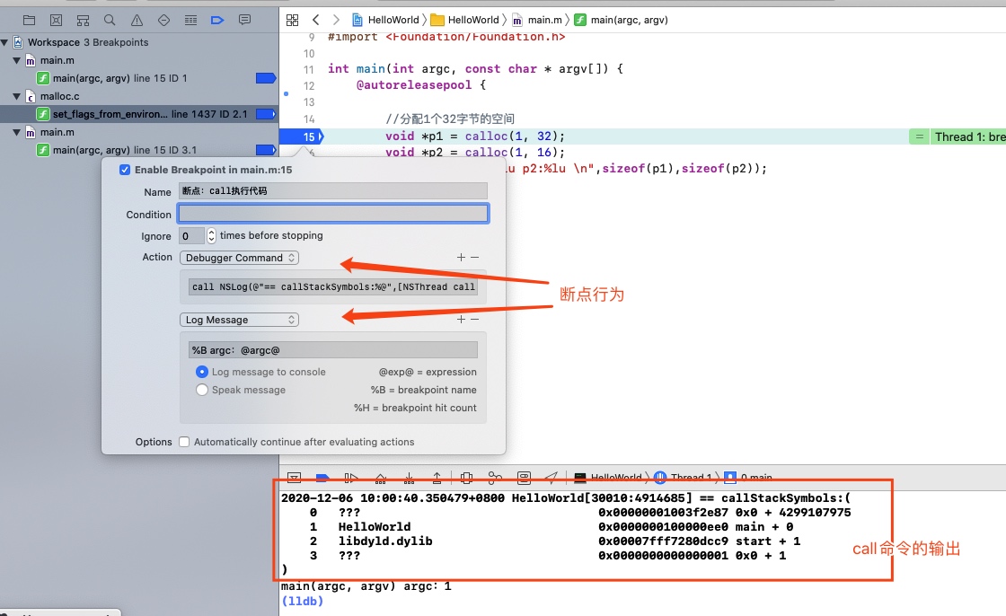Open the Debug View Hierarchy icon
1006x616 pixels.
click(x=466, y=478)
